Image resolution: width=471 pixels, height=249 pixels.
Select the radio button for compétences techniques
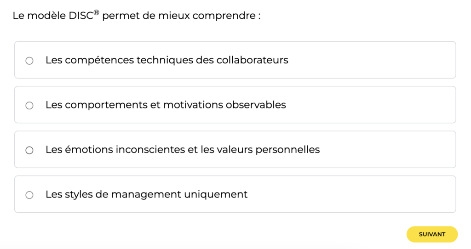point(29,61)
